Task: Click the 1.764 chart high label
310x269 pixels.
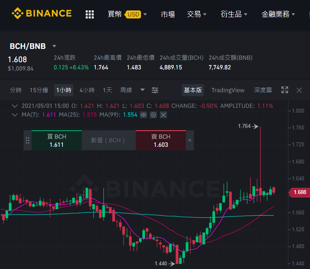Action: [x=244, y=126]
